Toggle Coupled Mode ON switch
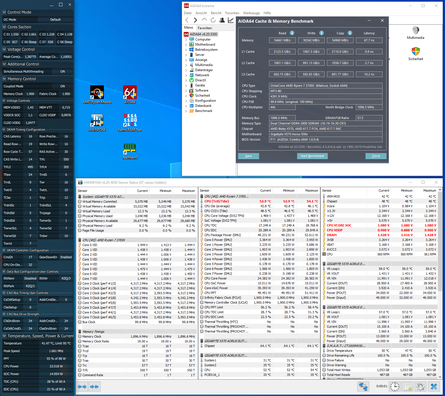 62,86
